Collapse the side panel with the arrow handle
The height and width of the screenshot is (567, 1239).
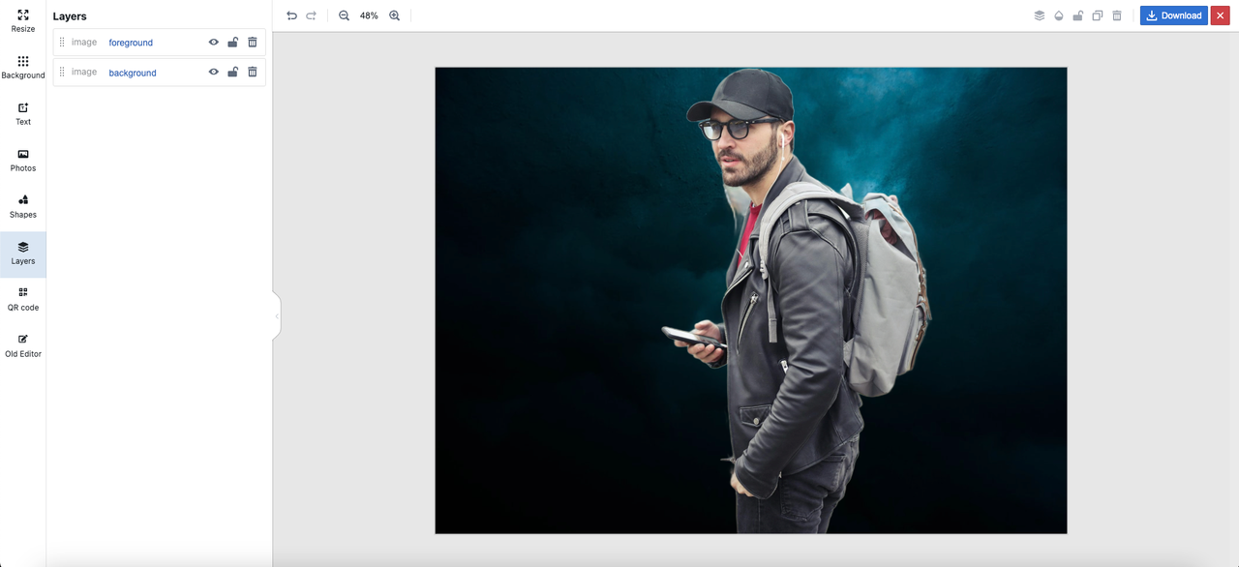click(x=277, y=316)
